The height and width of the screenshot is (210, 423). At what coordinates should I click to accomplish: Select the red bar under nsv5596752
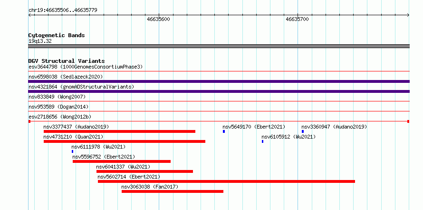pyautogui.click(x=122, y=161)
